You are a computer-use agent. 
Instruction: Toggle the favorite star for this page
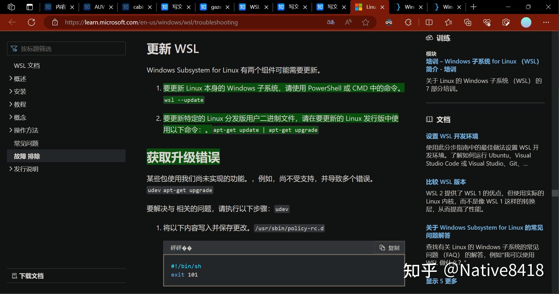(x=366, y=22)
